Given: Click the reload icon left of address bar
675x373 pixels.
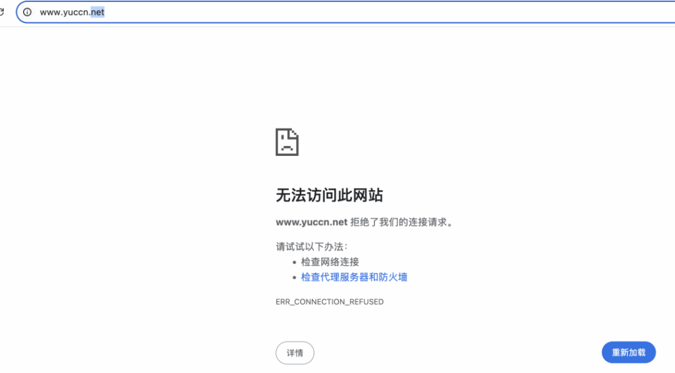Looking at the screenshot, I should [x=2, y=12].
